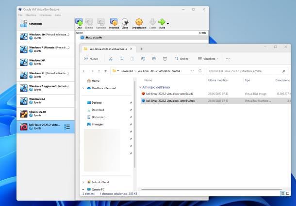296x206 pixels.
Task: Click the Elimina snapshot icon in VirtualBox
Action: click(x=89, y=22)
